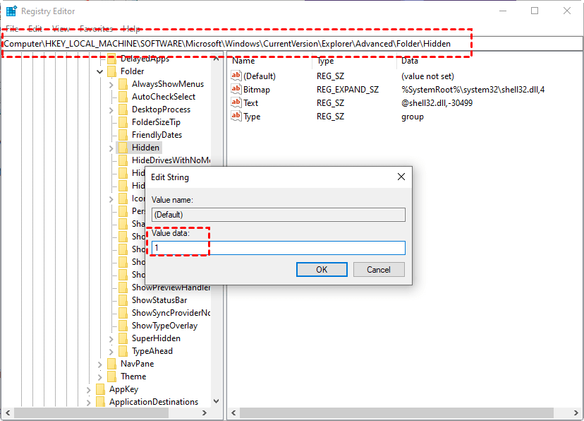Click the FriendlyDates folder icon
Viewport: 584px width, 421px height.
pyautogui.click(x=123, y=135)
